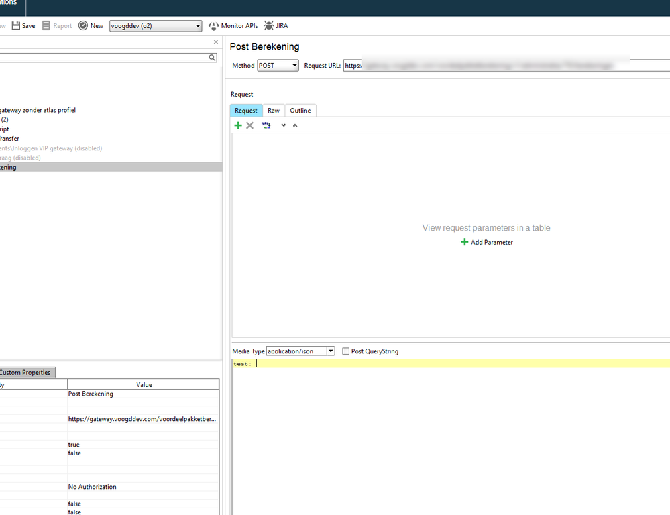The height and width of the screenshot is (515, 670).
Task: Click the green plus add parameter icon
Action: click(x=238, y=125)
